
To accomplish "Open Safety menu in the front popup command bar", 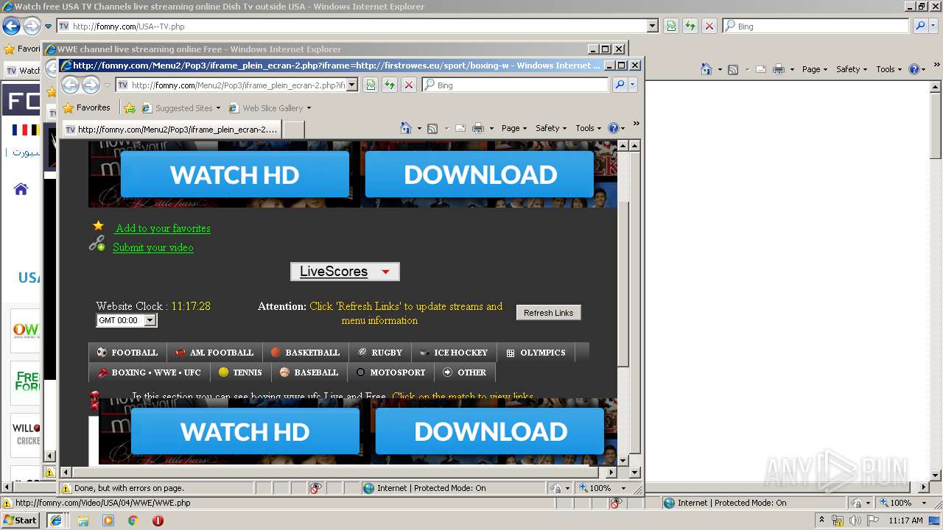I will click(x=550, y=128).
